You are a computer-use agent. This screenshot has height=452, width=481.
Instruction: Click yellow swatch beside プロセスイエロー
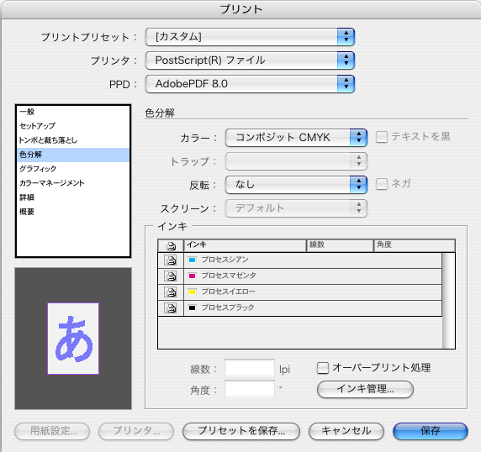(x=192, y=292)
